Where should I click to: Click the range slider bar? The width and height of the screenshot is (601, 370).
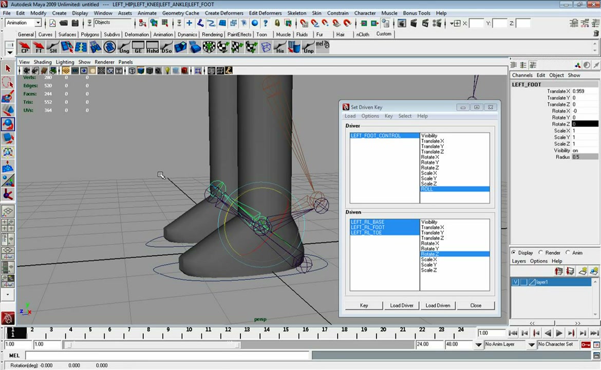point(153,345)
